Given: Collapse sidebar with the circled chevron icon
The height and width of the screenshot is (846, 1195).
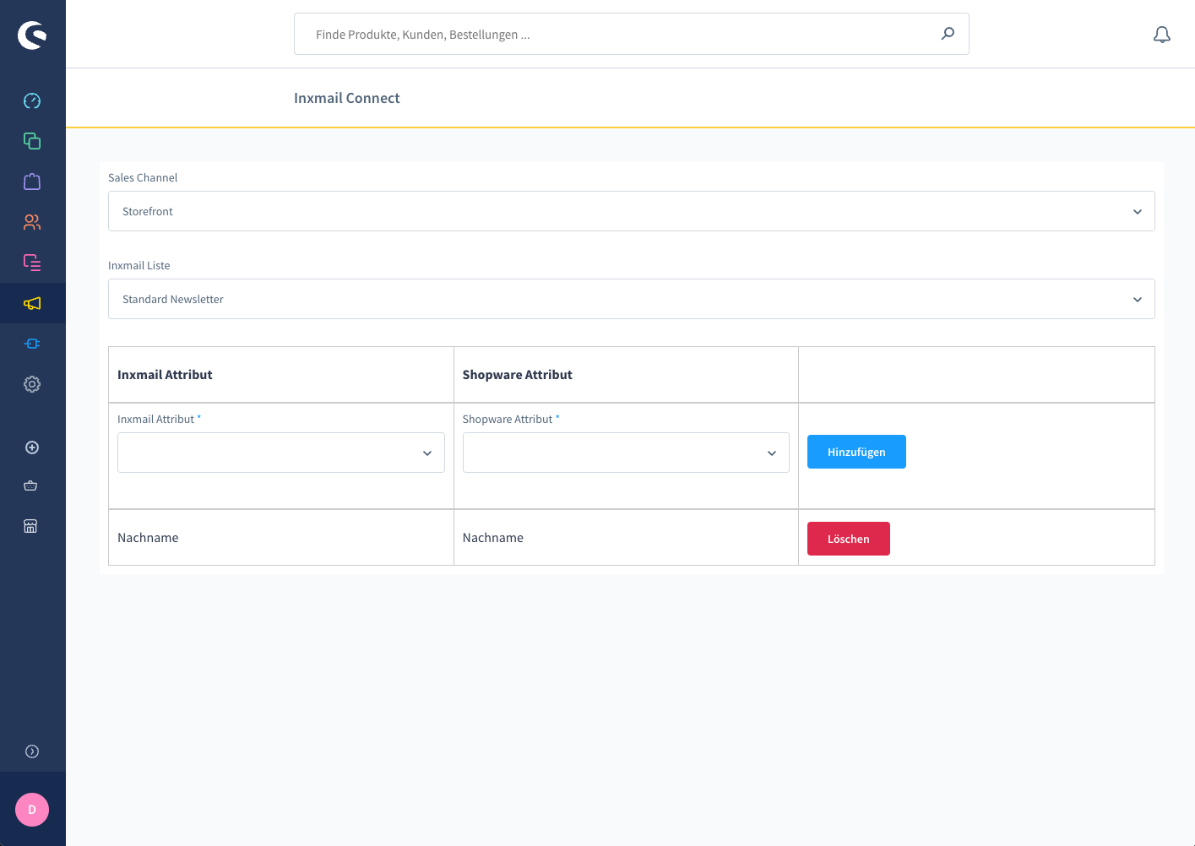Looking at the screenshot, I should pos(32,751).
